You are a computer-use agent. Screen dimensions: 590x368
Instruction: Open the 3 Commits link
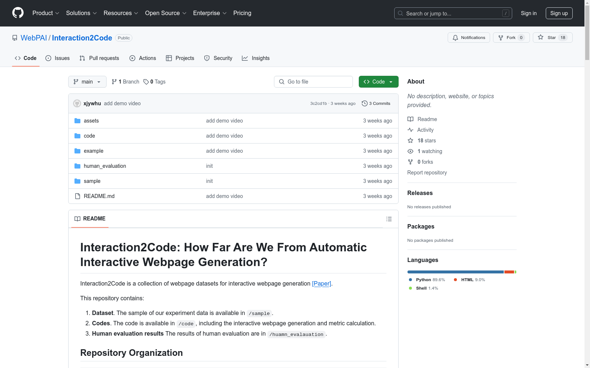376,103
